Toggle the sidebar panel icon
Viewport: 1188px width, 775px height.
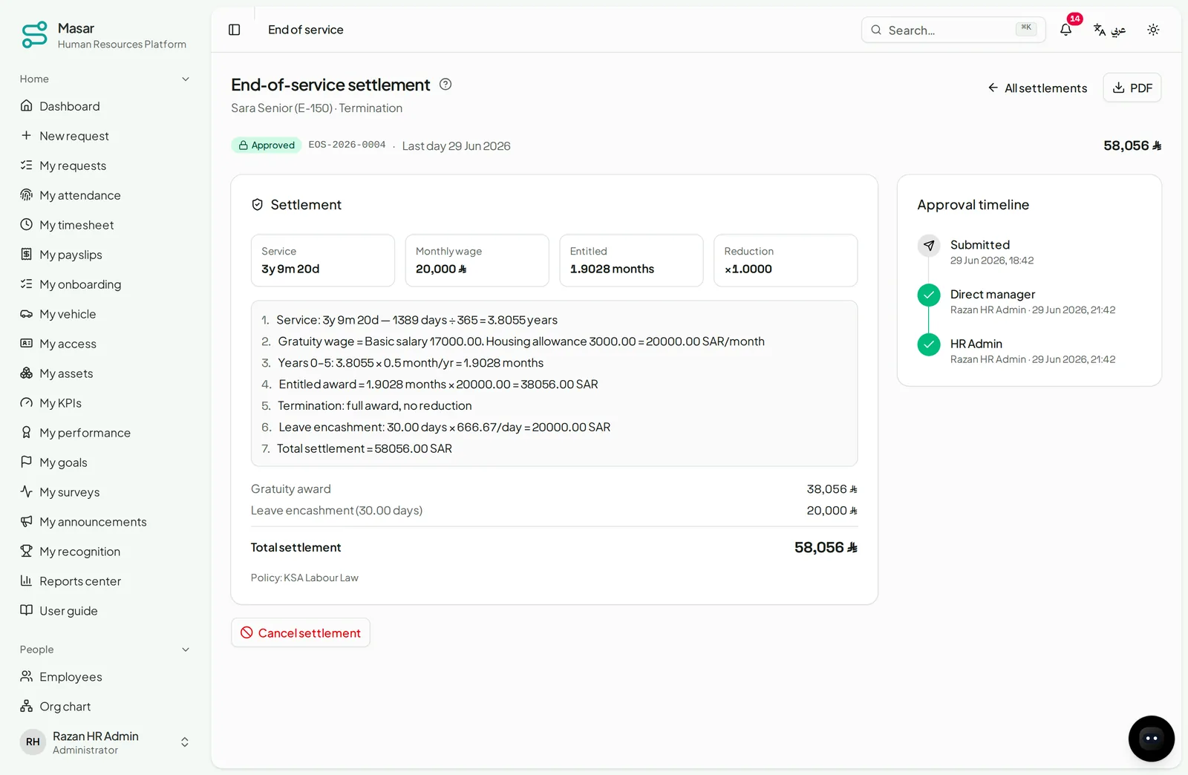coord(234,30)
